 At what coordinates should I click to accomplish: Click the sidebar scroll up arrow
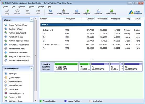[36, 19]
